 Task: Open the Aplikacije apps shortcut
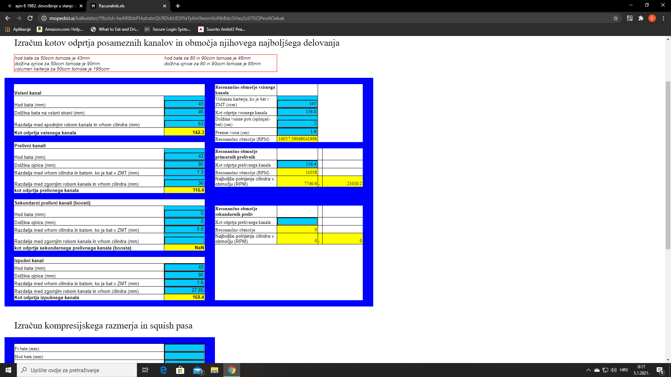[x=18, y=29]
